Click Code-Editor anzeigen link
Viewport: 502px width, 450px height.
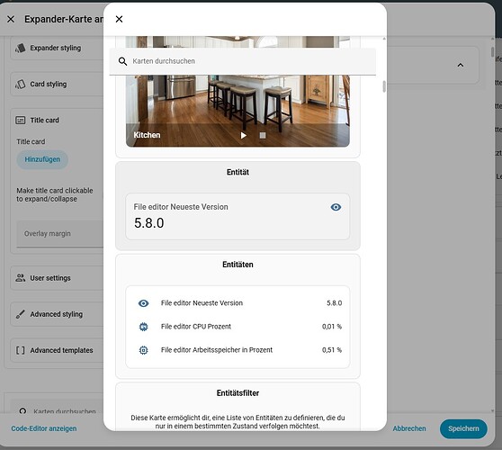click(44, 428)
